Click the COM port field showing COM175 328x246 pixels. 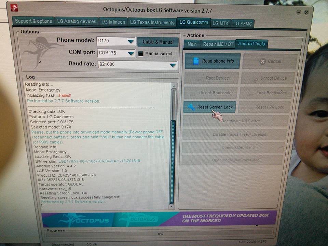coord(116,53)
